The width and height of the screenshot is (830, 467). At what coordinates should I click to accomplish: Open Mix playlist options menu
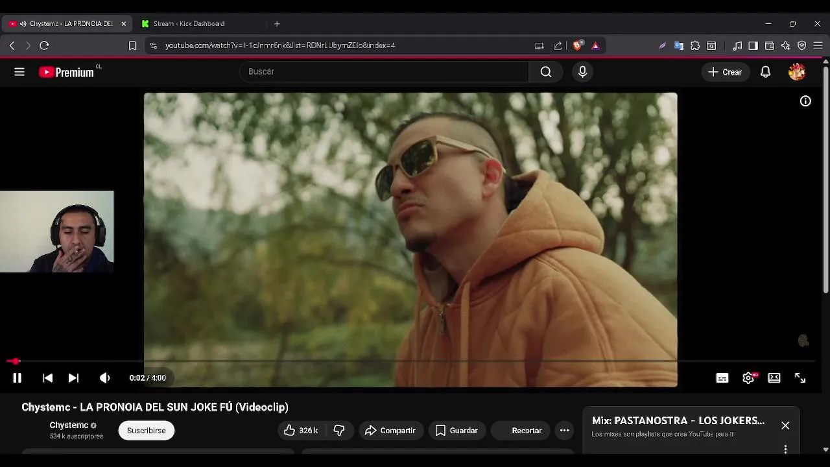pyautogui.click(x=785, y=449)
